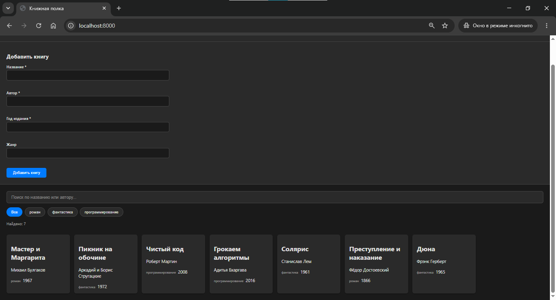Viewport: 556px width, 300px height.
Task: Open the Солярис book card
Action: [x=309, y=264]
